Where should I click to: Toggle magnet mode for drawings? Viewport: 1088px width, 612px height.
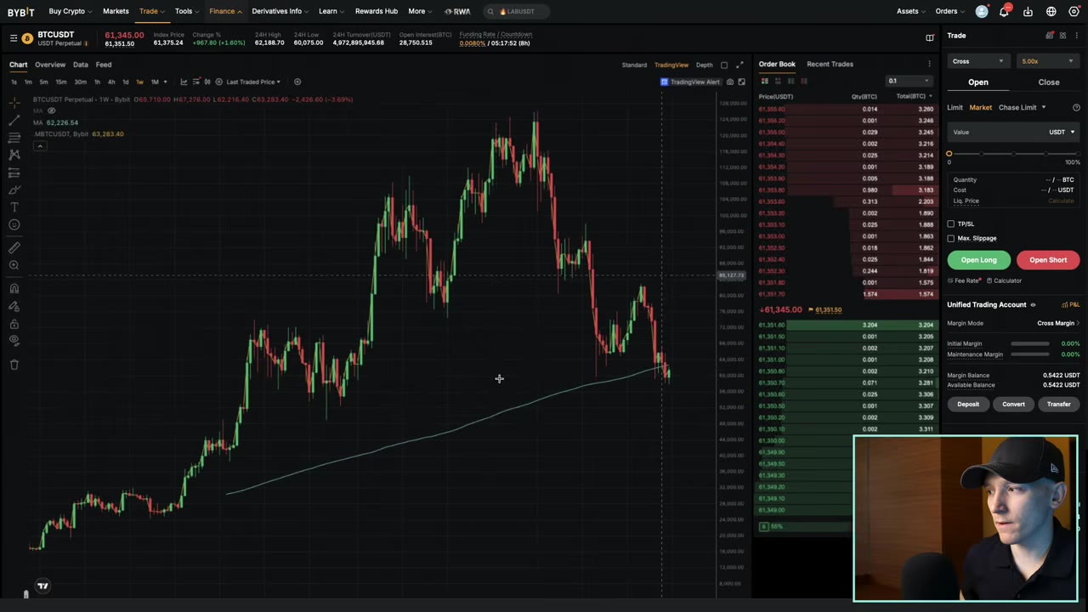click(14, 289)
